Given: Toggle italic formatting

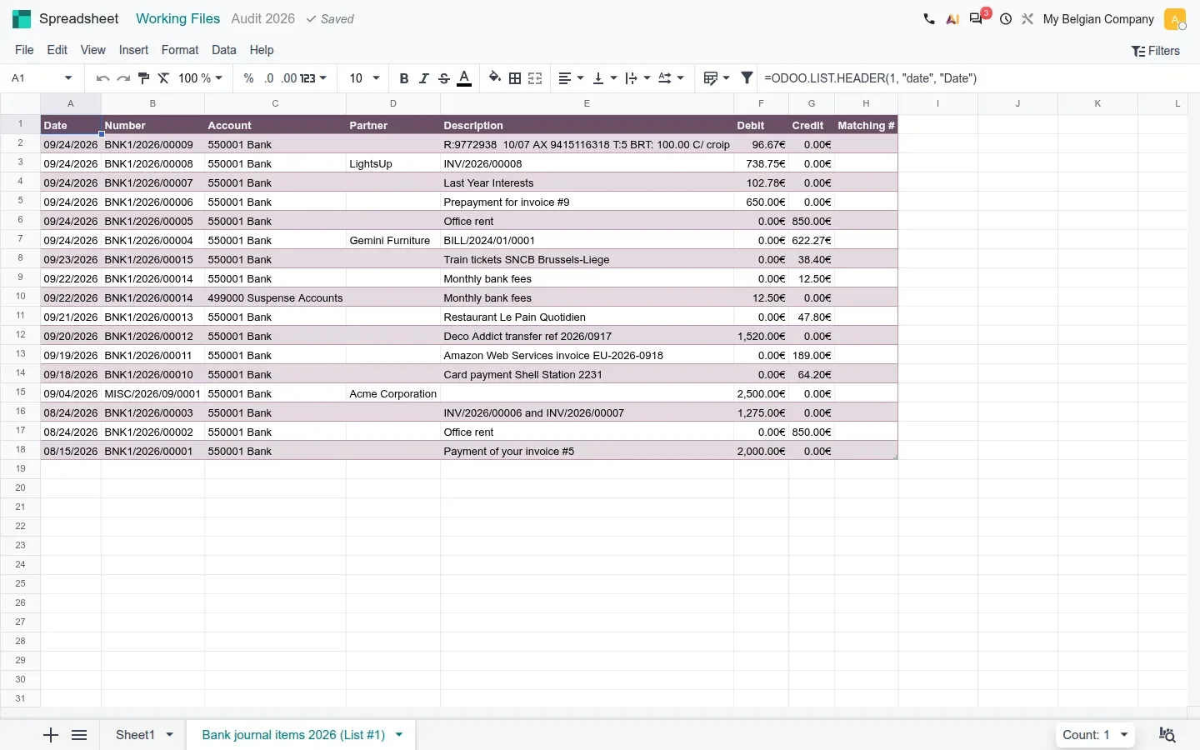Looking at the screenshot, I should point(424,78).
